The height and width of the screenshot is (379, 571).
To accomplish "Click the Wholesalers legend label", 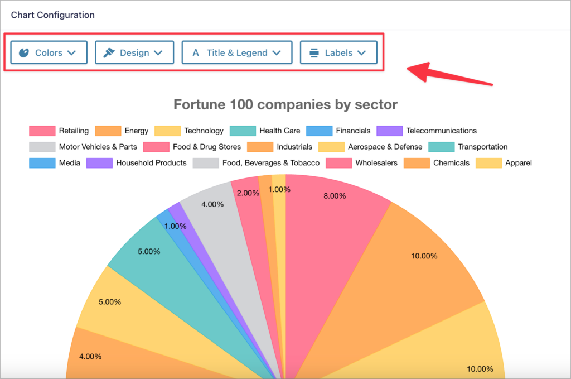I will click(376, 163).
